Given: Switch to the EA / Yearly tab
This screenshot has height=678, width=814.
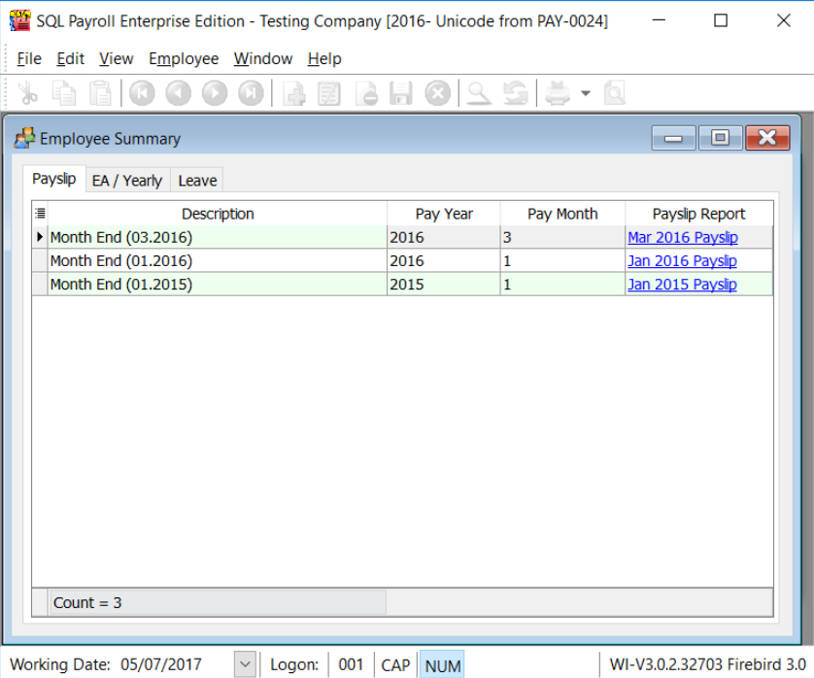Looking at the screenshot, I should (x=126, y=181).
